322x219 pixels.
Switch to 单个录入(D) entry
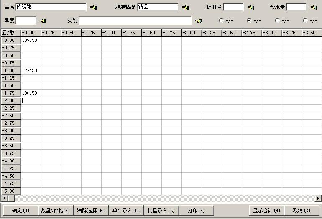pyautogui.click(x=126, y=210)
